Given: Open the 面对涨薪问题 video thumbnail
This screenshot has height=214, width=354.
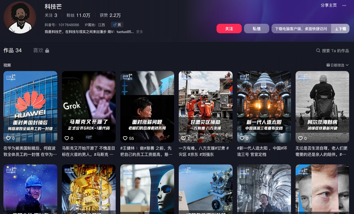Looking at the screenshot, I should coord(147,107).
